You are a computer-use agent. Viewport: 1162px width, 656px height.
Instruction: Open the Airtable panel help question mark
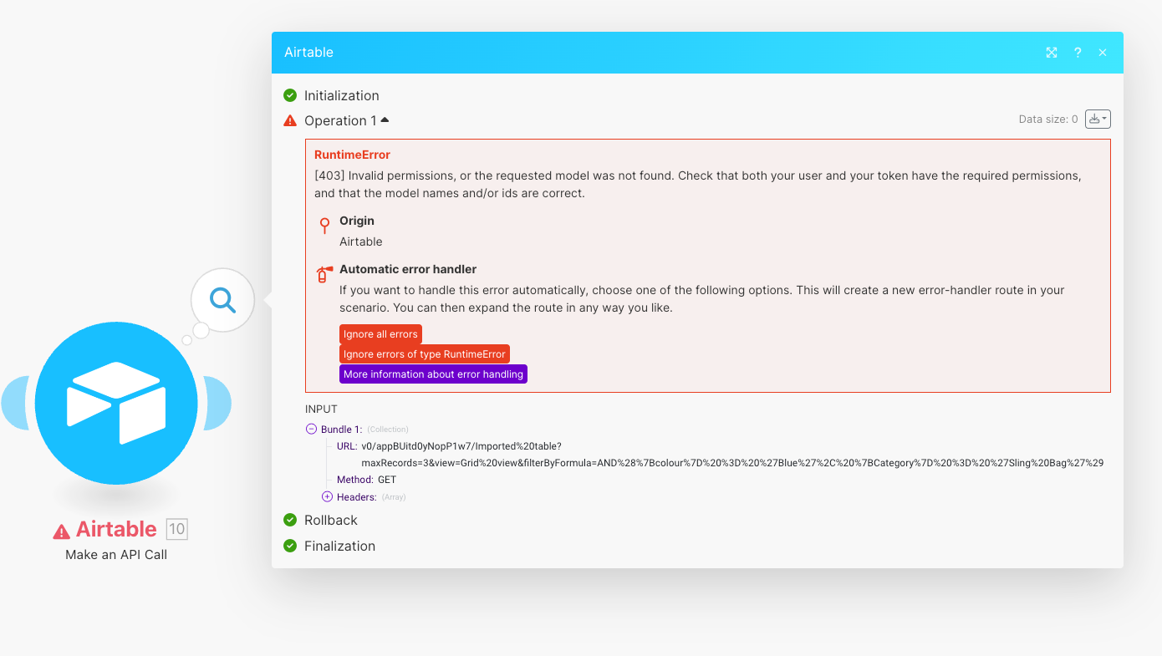click(x=1078, y=53)
